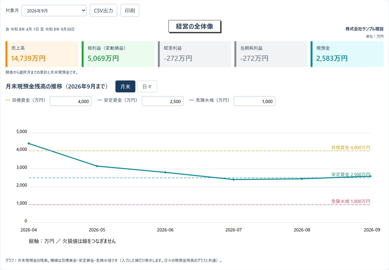Edit the 危険水域 input field

(255, 101)
